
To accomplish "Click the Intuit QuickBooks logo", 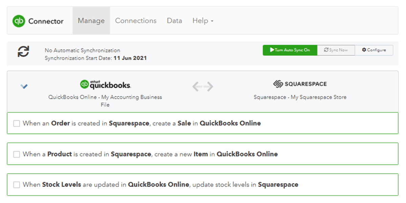I will (x=105, y=83).
